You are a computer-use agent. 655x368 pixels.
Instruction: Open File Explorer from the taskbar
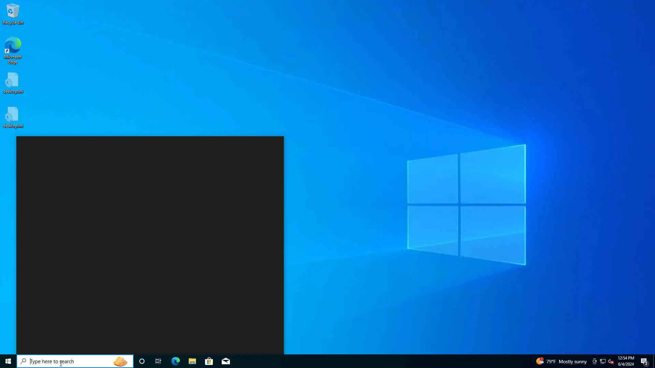click(192, 361)
